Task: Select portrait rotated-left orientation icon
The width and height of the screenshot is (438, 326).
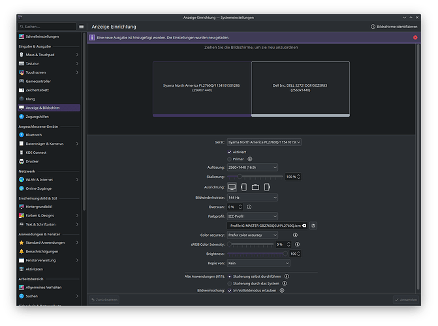Action: [x=243, y=187]
